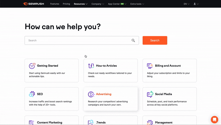The height and width of the screenshot is (125, 221).
Task: Click 'Schedule, post, and track performance' text
Action: (x=167, y=103)
